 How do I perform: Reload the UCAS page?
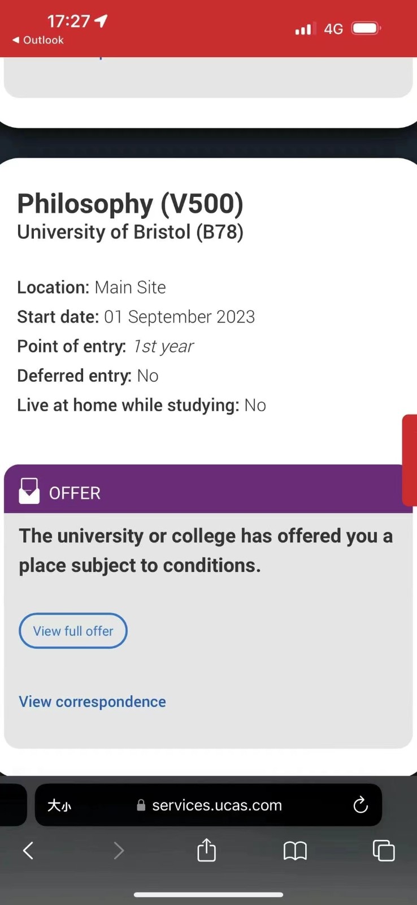[x=360, y=805]
